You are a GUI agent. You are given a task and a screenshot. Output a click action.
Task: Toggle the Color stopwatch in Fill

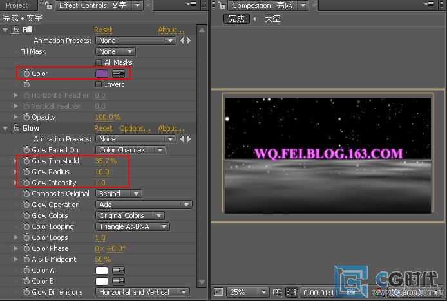click(26, 73)
